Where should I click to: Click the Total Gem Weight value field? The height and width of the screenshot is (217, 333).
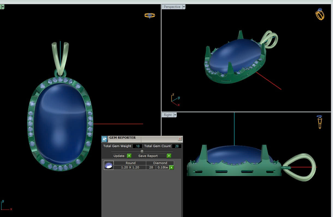click(137, 146)
